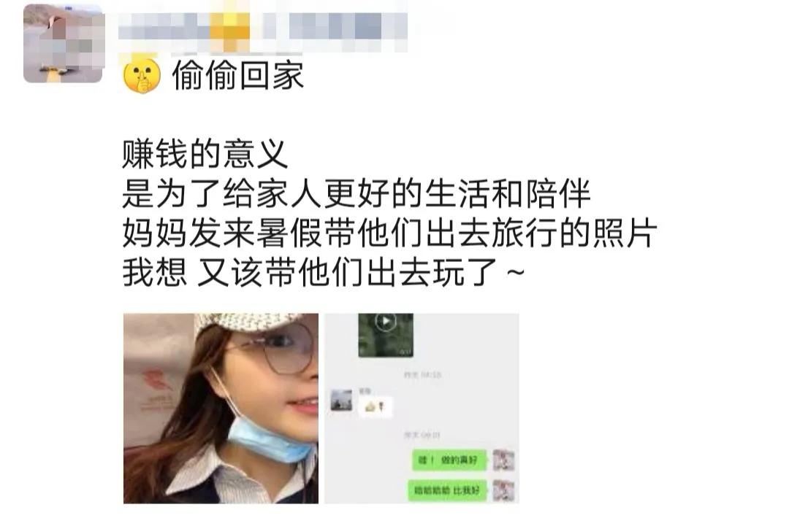This screenshot has width=789, height=518.
Task: Click the timestamp below the video
Action: coord(422,375)
